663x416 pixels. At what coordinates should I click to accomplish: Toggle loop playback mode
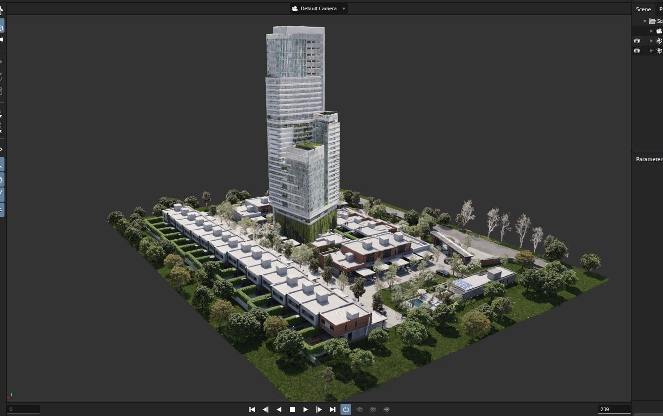(346, 409)
